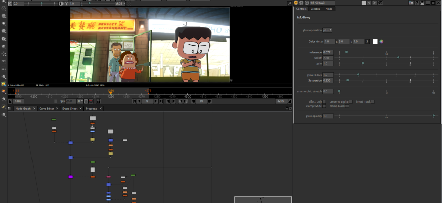The width and height of the screenshot is (442, 203).
Task: Click the falloff slider track
Action: pos(387,58)
